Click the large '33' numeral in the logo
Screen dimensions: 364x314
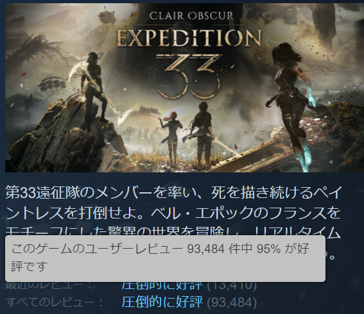188,76
